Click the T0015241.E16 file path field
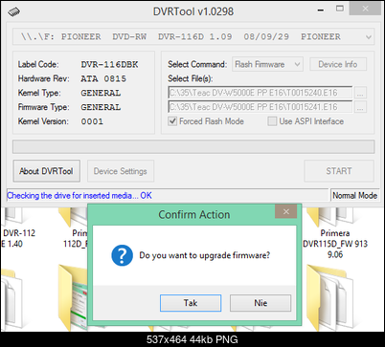 point(260,107)
